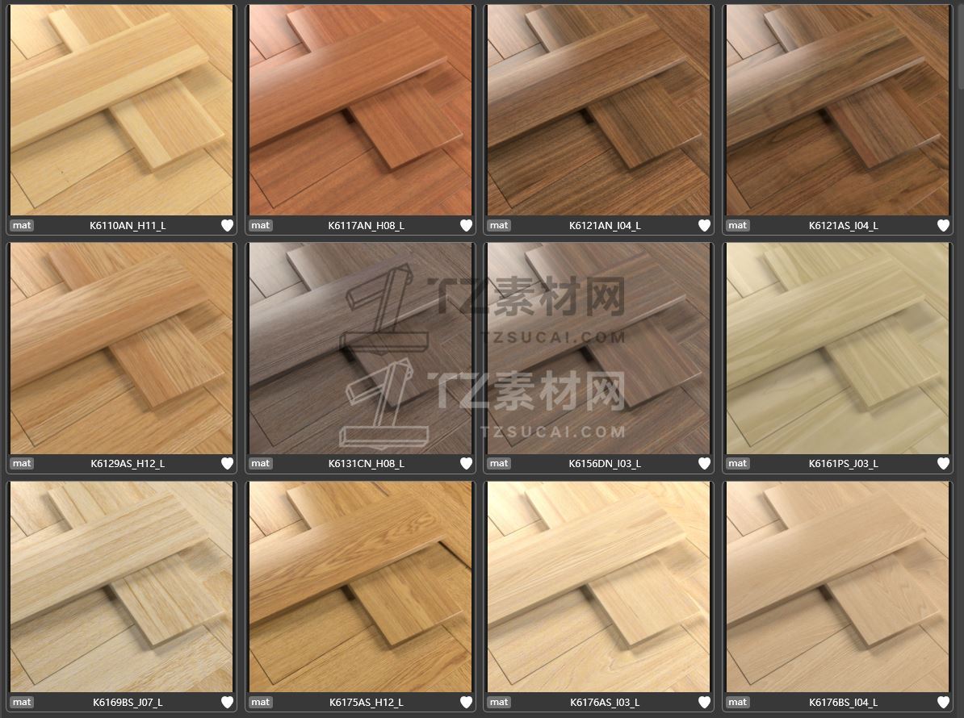
Task: Open K6175AS_H12_L golden oak preview
Action: click(x=360, y=587)
